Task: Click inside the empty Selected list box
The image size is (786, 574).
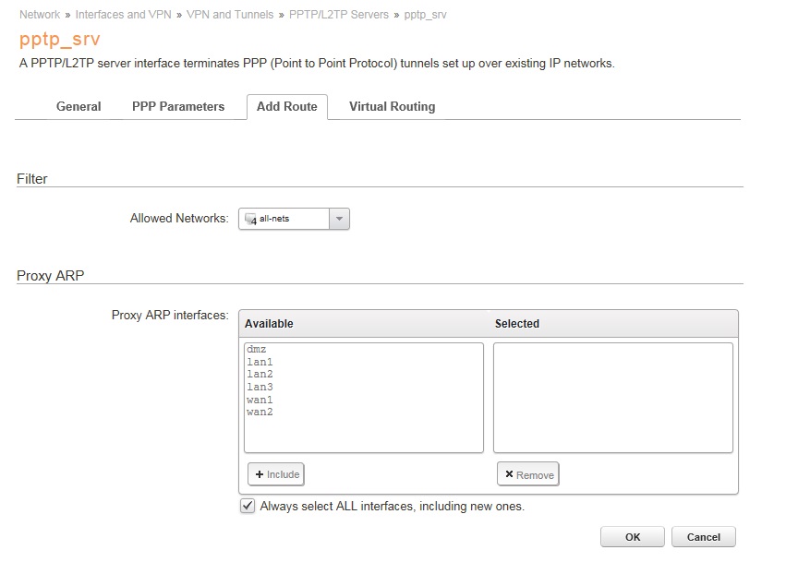Action: click(612, 397)
